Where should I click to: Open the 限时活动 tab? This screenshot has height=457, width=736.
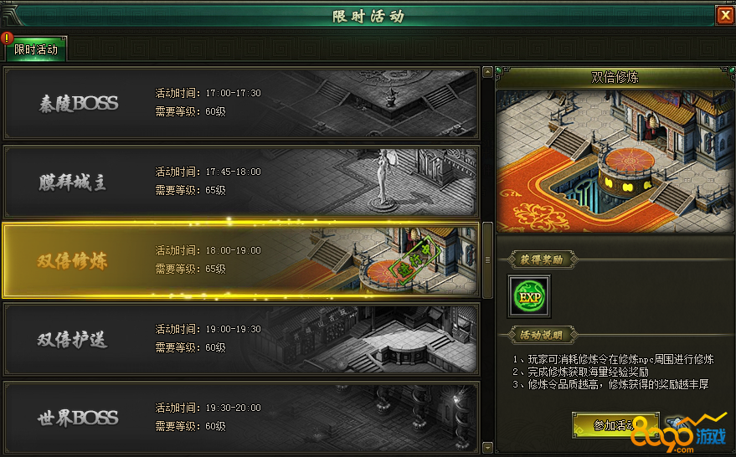[36, 49]
